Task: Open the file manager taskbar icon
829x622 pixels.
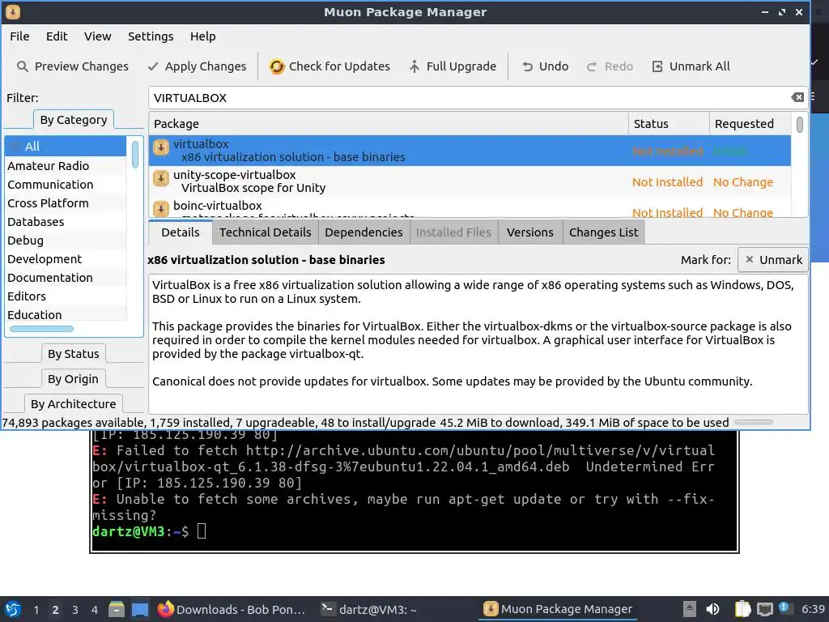Action: (x=117, y=609)
